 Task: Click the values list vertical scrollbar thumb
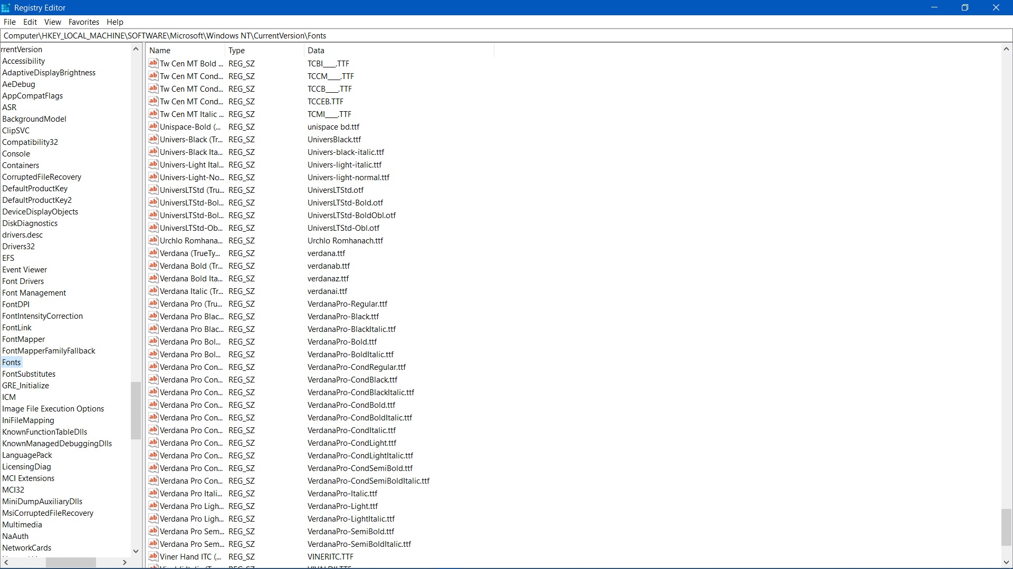tap(1006, 527)
